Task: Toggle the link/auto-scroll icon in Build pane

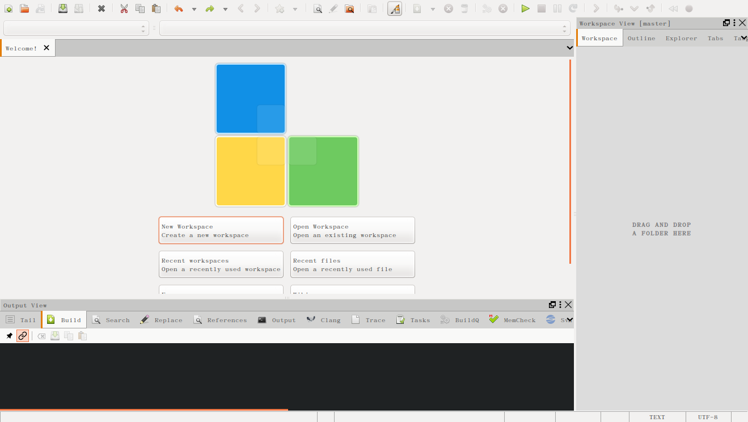Action: click(23, 336)
